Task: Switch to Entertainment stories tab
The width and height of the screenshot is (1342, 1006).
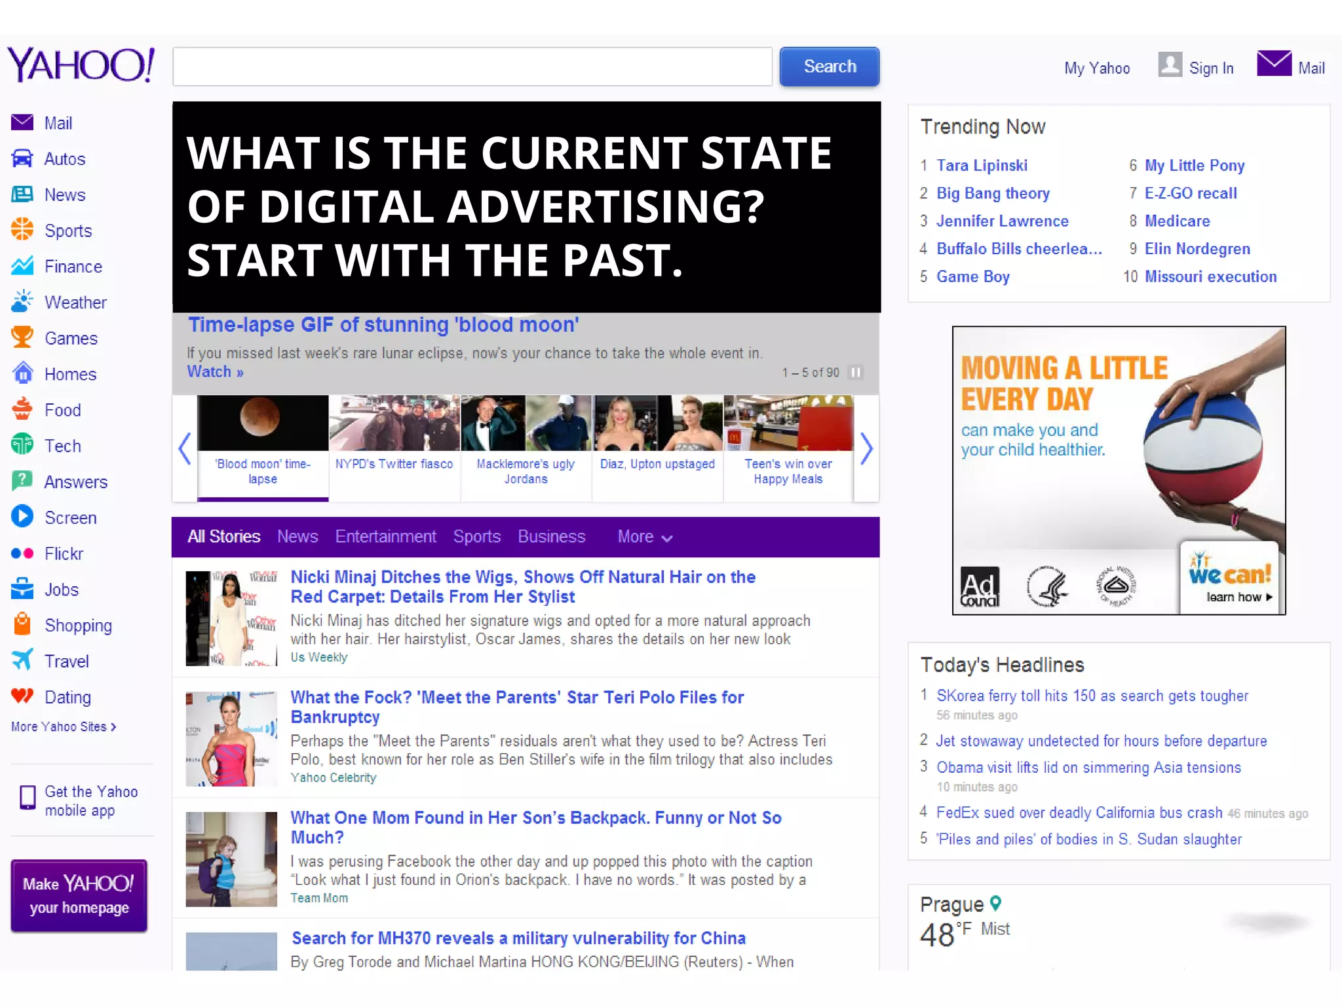Action: click(385, 537)
